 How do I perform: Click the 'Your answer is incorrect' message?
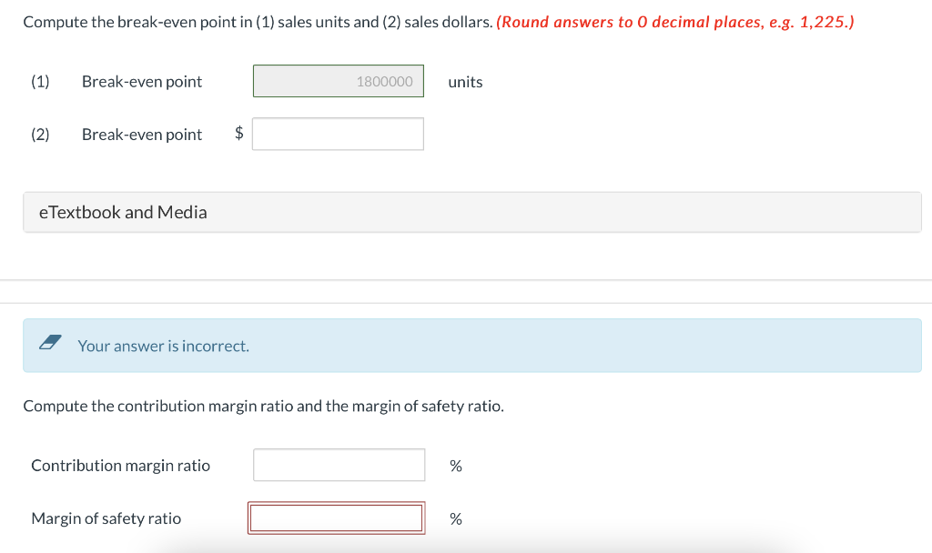[x=164, y=346]
